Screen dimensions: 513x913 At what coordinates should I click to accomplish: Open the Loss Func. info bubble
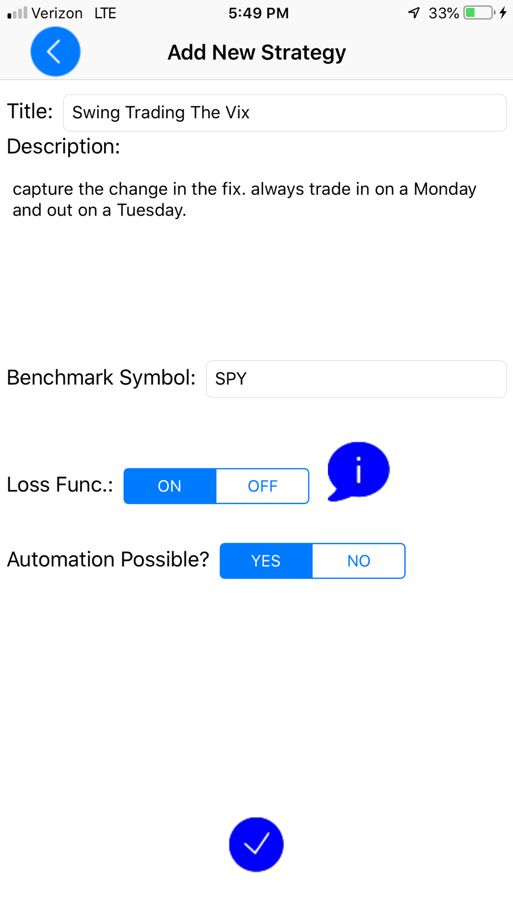359,471
